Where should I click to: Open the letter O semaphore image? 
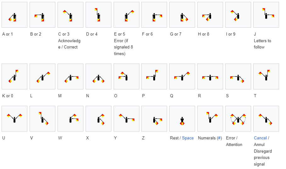coord(126,76)
